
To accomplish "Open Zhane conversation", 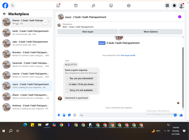I will 26,96.
